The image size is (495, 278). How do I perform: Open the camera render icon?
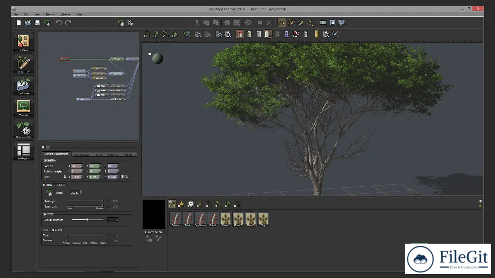(x=342, y=23)
